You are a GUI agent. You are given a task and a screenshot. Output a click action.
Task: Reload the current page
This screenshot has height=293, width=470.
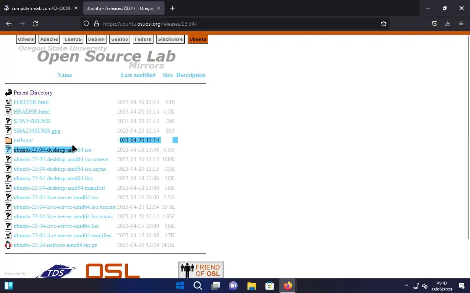[35, 23]
